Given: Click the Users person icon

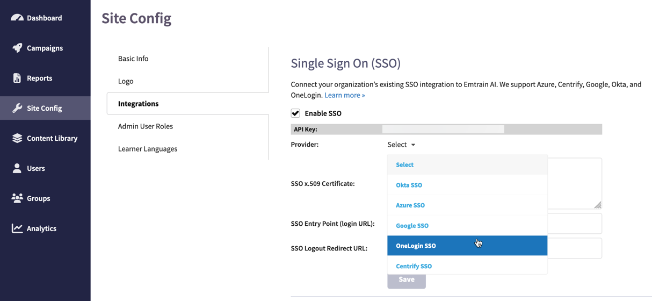Looking at the screenshot, I should (x=17, y=168).
